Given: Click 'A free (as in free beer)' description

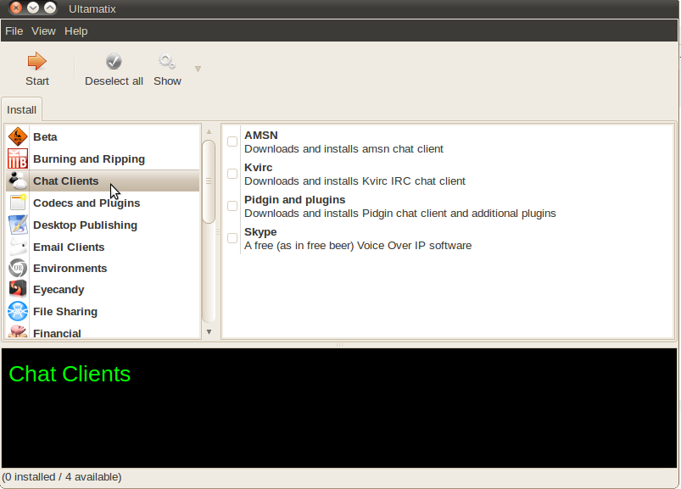Looking at the screenshot, I should coord(358,246).
